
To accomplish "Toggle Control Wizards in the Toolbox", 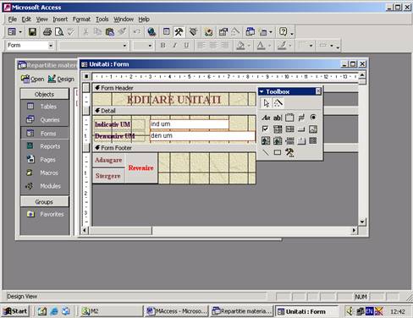I will pyautogui.click(x=278, y=103).
